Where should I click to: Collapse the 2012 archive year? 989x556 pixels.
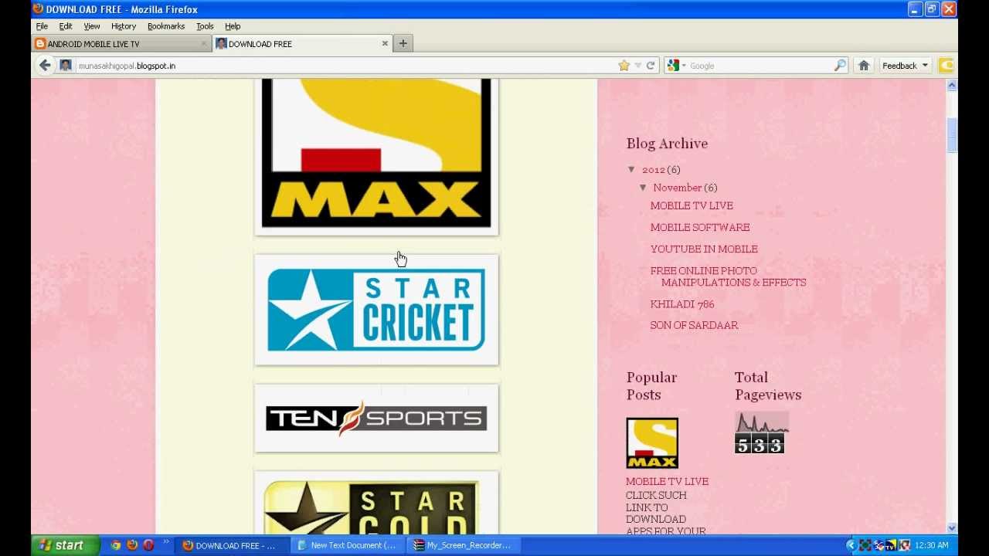tap(632, 170)
